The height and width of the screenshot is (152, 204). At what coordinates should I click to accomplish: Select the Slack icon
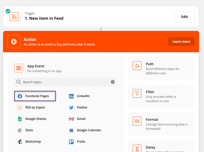click(x=20, y=130)
